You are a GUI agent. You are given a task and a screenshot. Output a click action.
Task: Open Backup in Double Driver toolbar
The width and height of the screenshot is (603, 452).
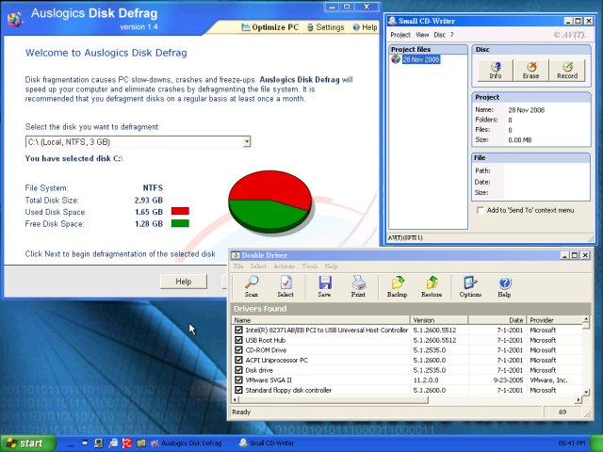pyautogui.click(x=397, y=286)
